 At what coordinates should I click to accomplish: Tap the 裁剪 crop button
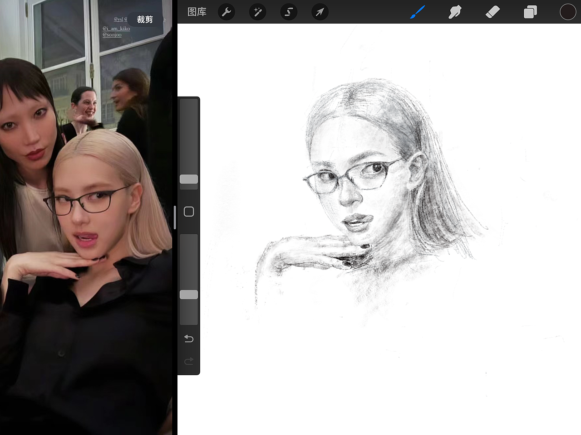point(144,19)
